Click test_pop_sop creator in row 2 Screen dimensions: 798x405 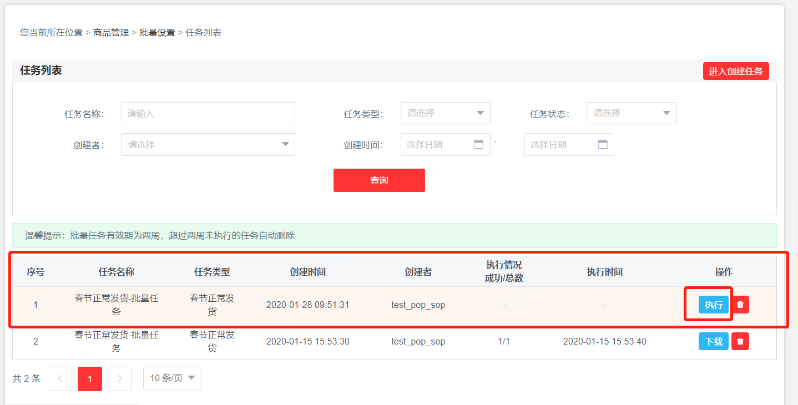[418, 341]
